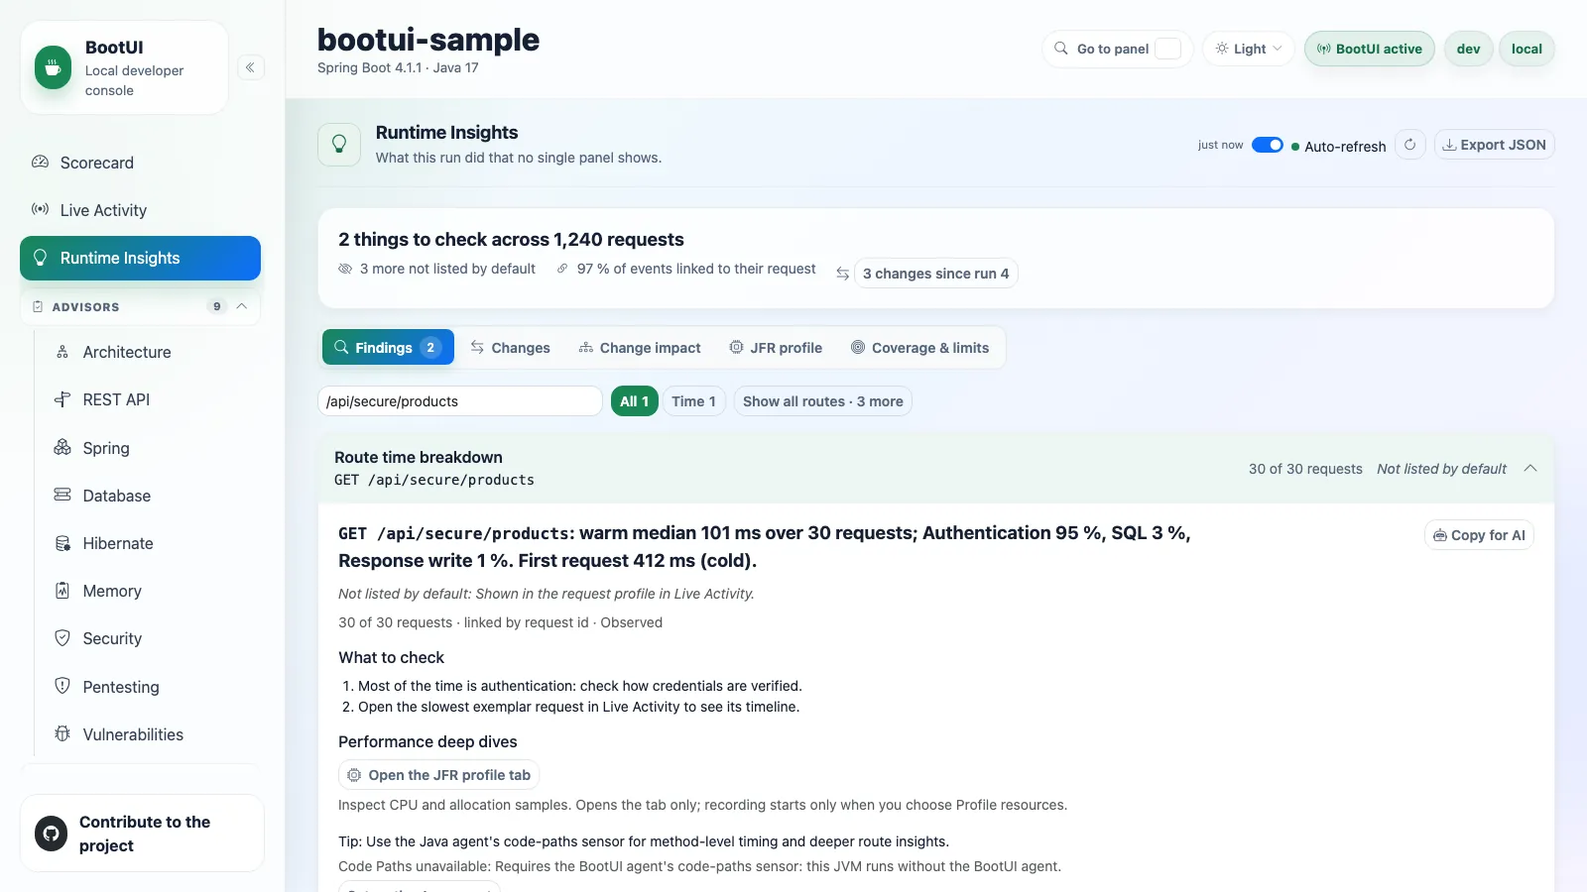Screen dimensions: 1587x892
Task: Click Open the JFR profile tab button
Action: [438, 775]
